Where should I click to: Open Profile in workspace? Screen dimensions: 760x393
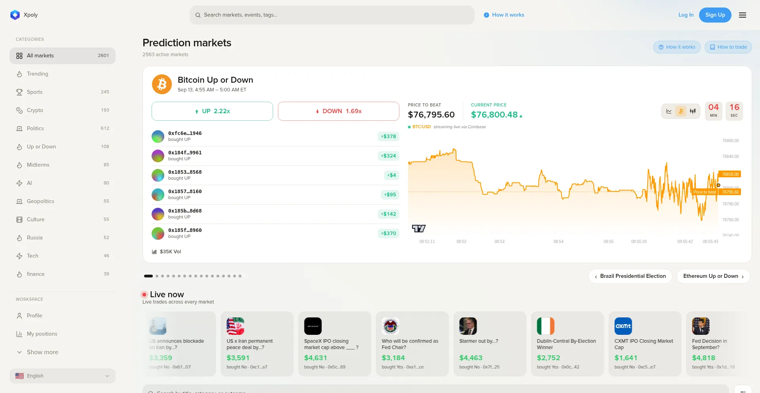63,316
